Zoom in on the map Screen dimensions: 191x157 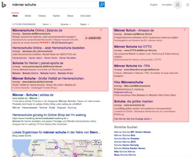[99, 142]
